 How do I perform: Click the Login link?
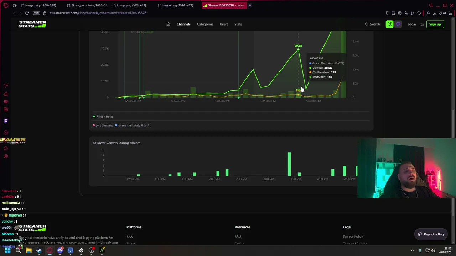(411, 24)
